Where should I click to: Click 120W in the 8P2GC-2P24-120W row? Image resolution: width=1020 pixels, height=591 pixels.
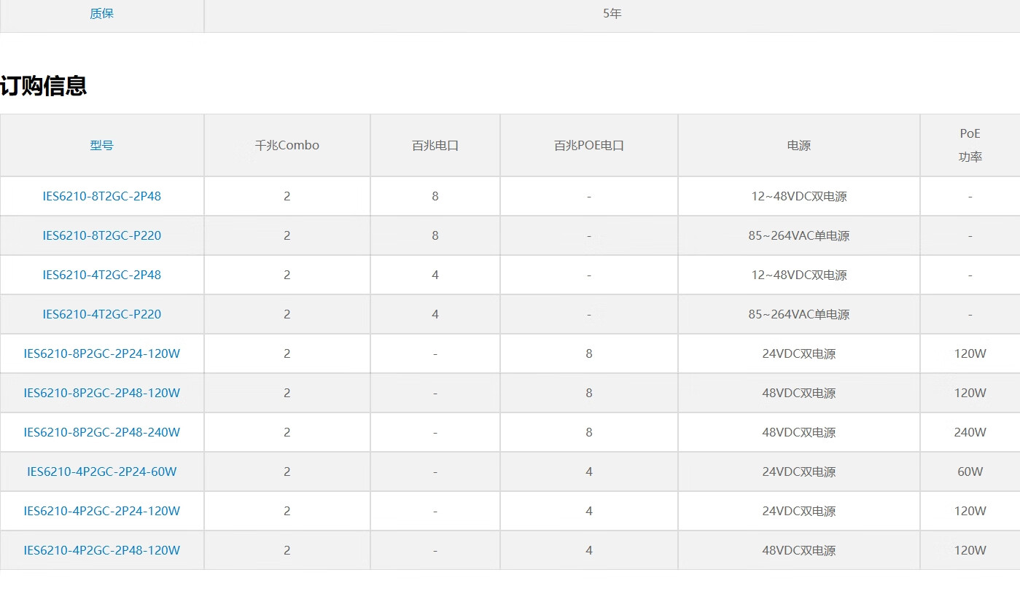pyautogui.click(x=970, y=353)
